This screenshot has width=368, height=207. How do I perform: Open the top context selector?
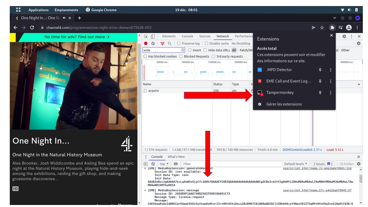164,164
